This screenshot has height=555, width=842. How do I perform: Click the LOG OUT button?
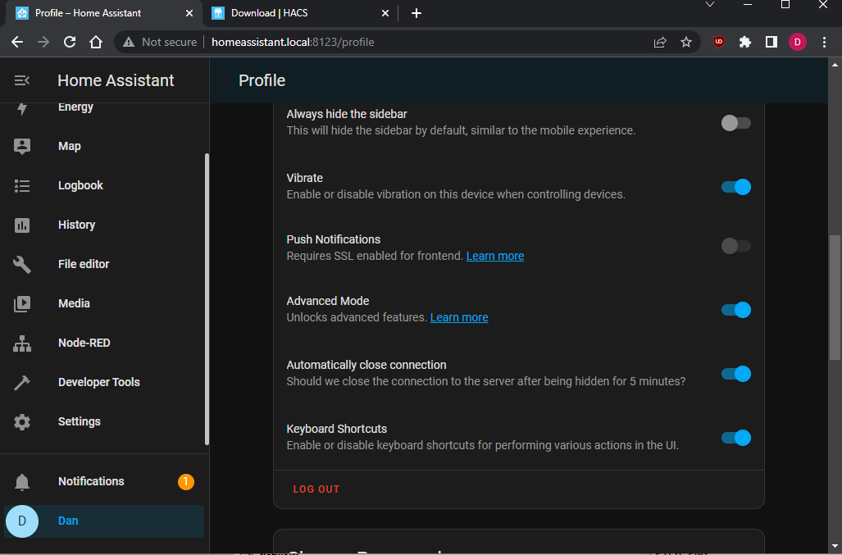tap(316, 489)
